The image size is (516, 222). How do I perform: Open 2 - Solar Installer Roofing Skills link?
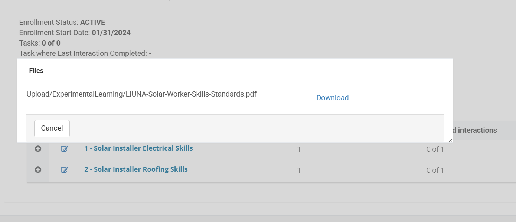[136, 169]
